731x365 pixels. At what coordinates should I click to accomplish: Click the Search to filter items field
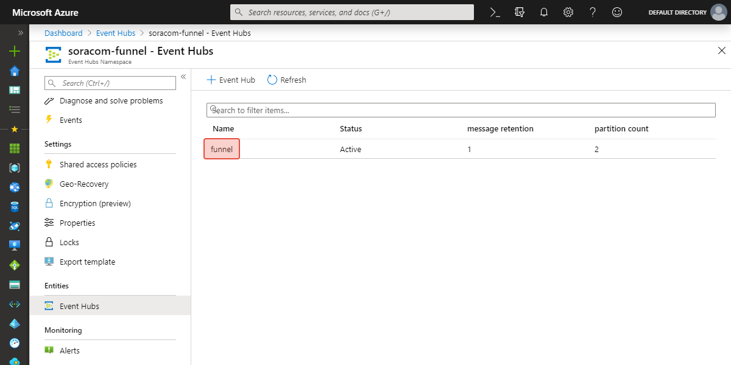461,110
